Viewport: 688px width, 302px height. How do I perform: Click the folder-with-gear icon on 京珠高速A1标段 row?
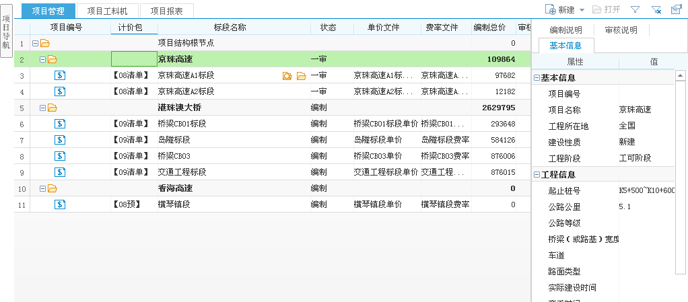287,76
